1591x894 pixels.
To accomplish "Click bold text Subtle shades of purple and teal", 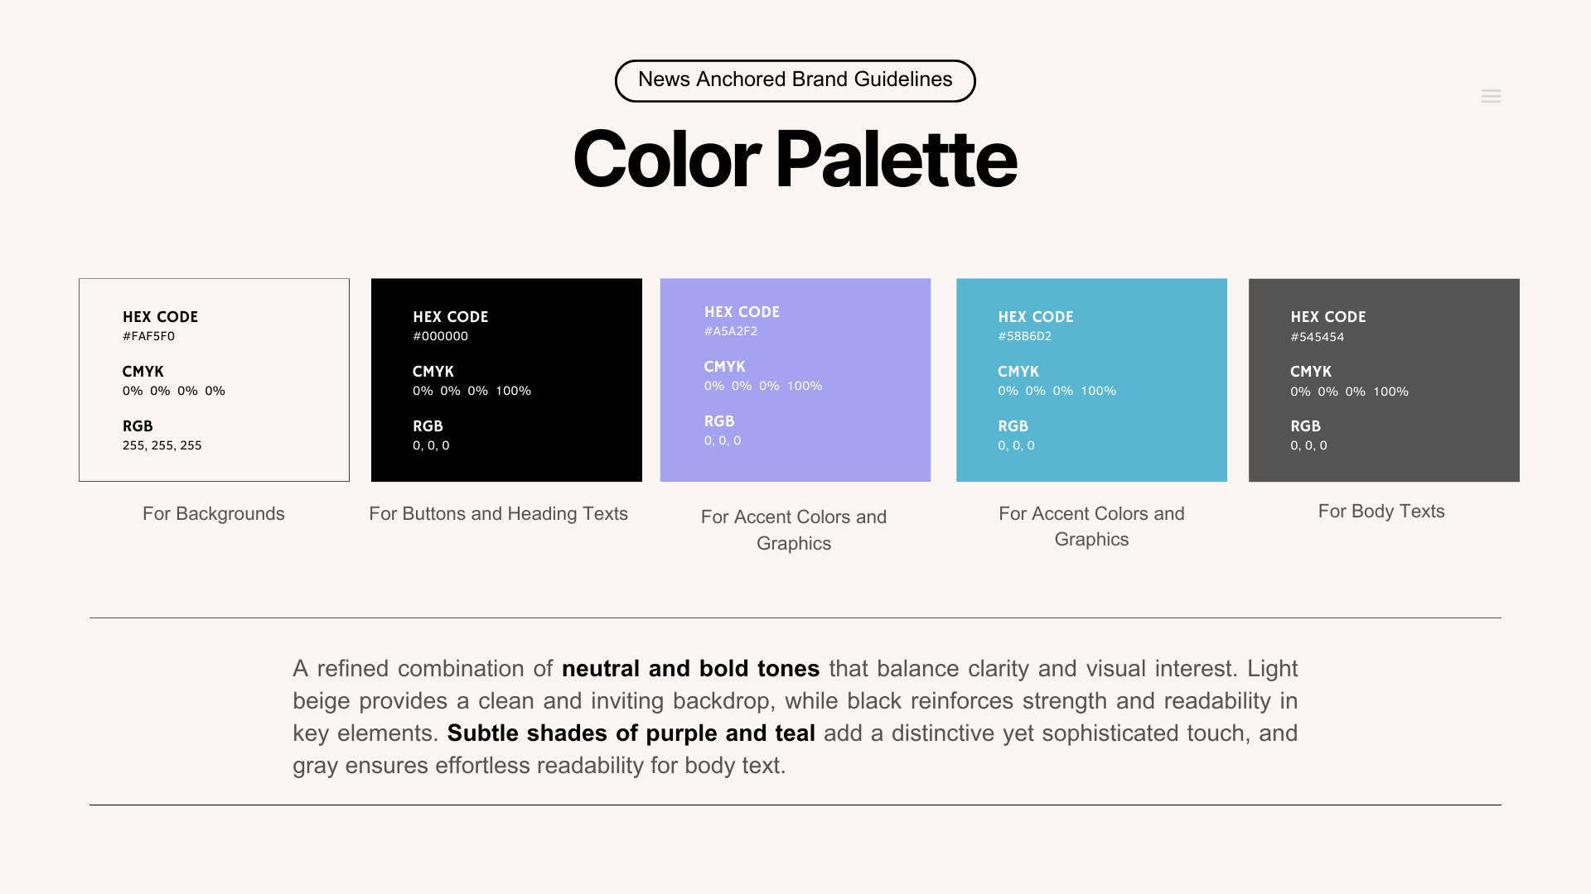I will click(631, 733).
